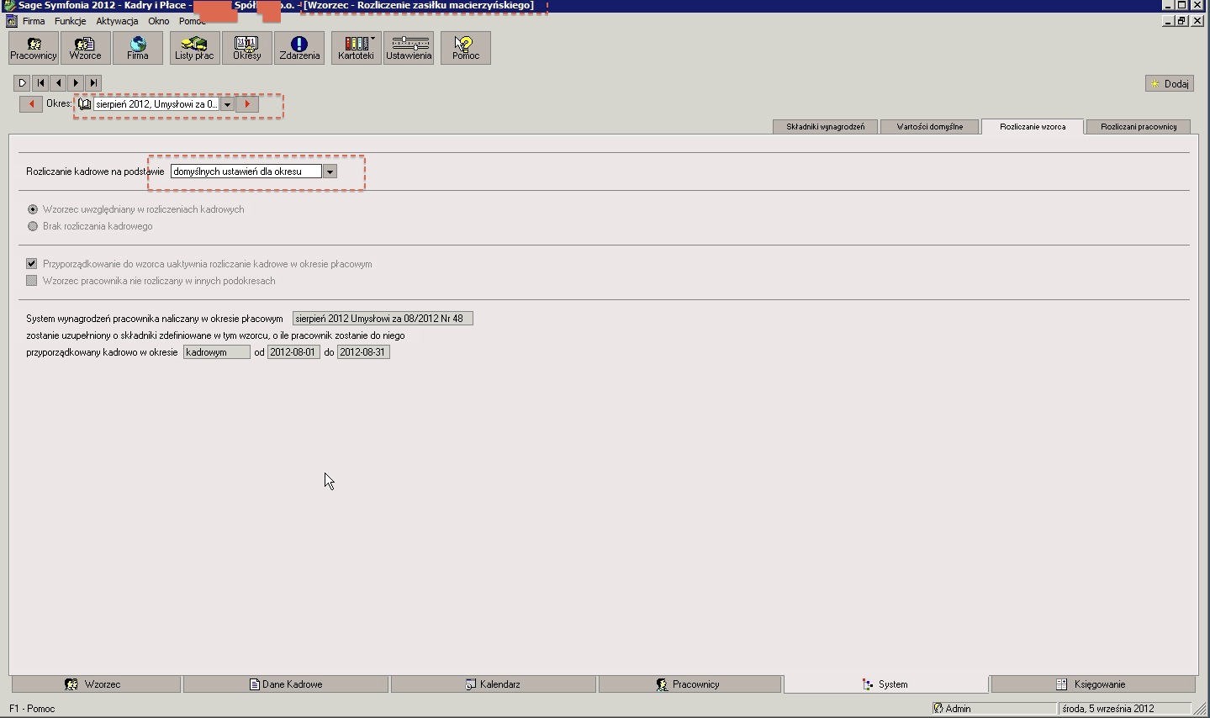Open the Kartoteki button dropdown arrow
Screen dimensions: 1210x718
pyautogui.click(x=373, y=39)
